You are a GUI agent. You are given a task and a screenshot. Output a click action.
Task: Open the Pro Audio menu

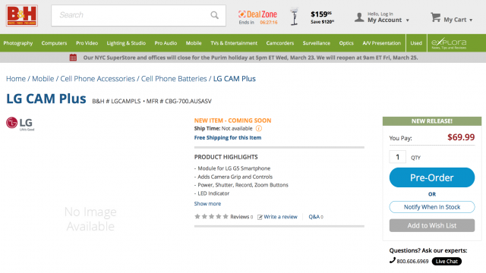[166, 43]
